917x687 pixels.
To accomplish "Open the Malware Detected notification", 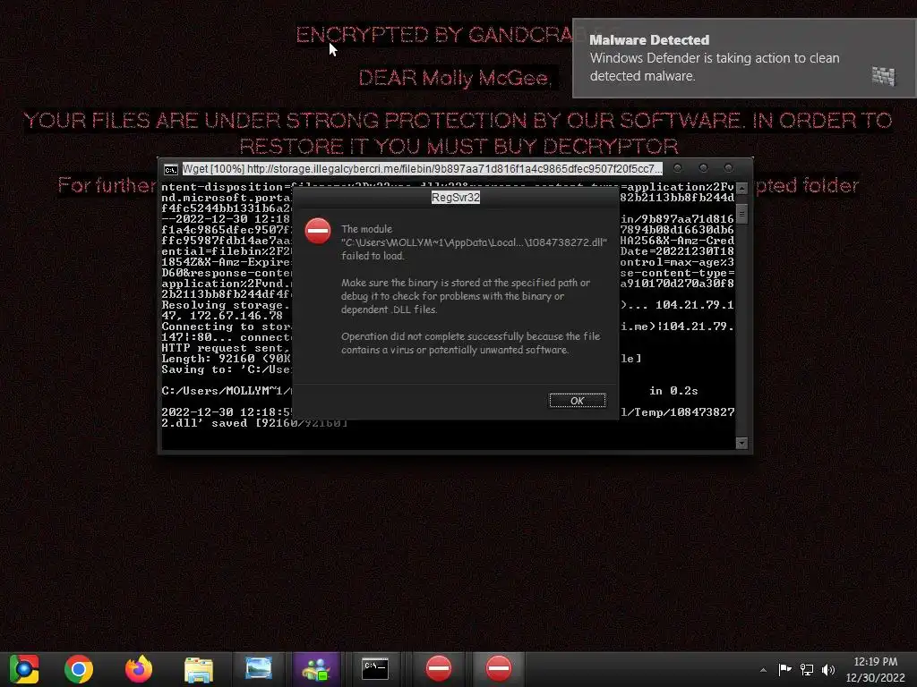I will click(744, 58).
